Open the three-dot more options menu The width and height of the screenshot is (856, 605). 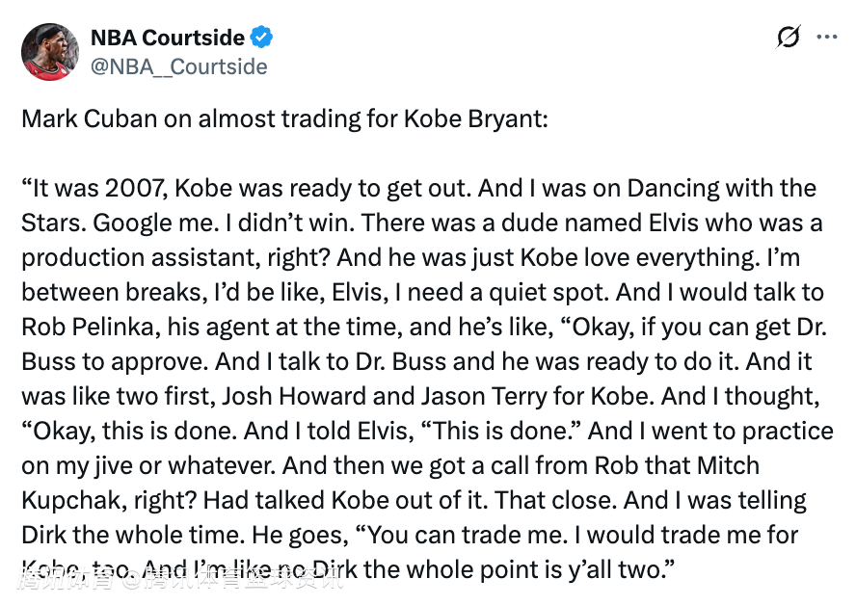[x=827, y=38]
